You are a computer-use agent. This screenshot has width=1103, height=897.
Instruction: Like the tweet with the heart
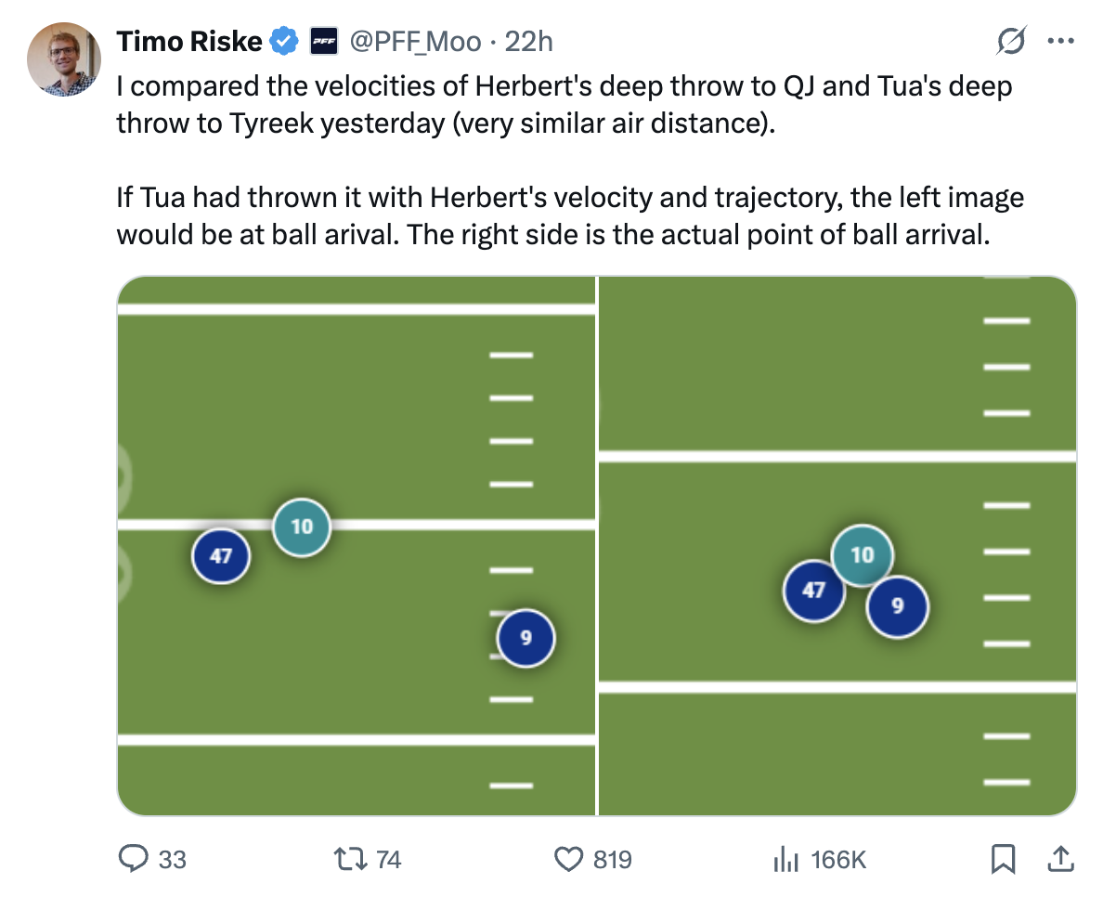[x=568, y=860]
